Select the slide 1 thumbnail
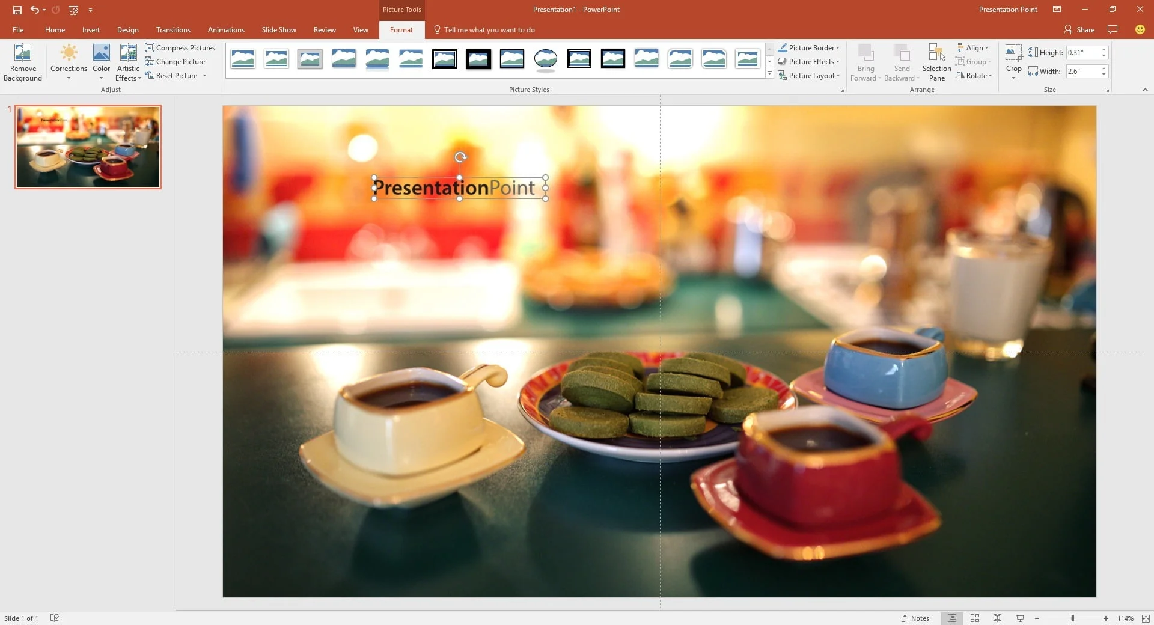1154x625 pixels. pyautogui.click(x=88, y=147)
